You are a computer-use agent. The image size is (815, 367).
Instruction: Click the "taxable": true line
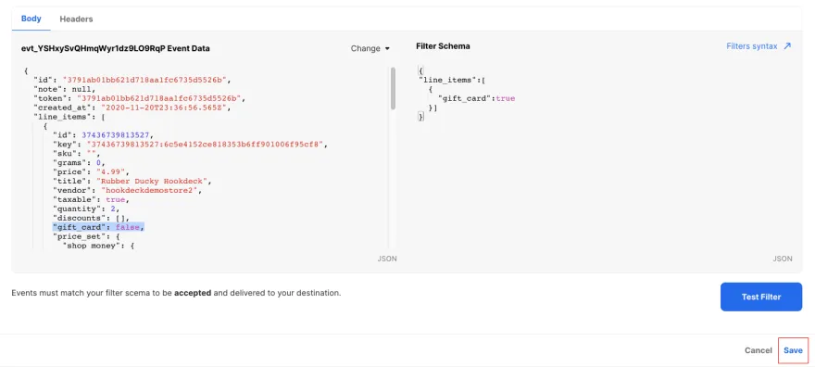coord(91,199)
